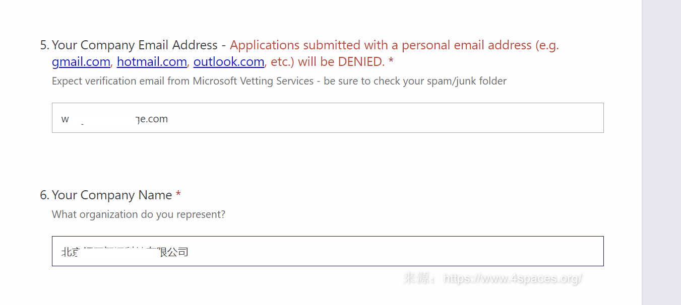Click the Microsoft Vetting Services hint text
This screenshot has width=681, height=305.
click(x=279, y=81)
